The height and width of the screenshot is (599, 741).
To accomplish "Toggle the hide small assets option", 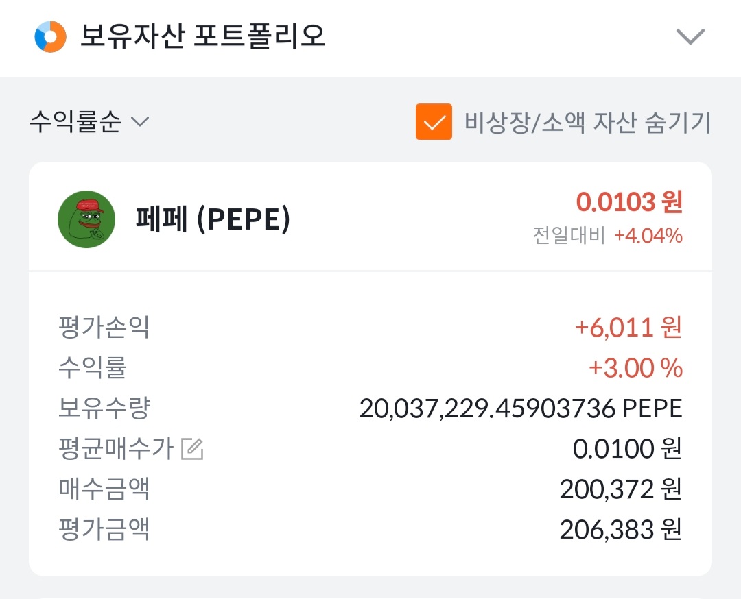I will (x=434, y=121).
